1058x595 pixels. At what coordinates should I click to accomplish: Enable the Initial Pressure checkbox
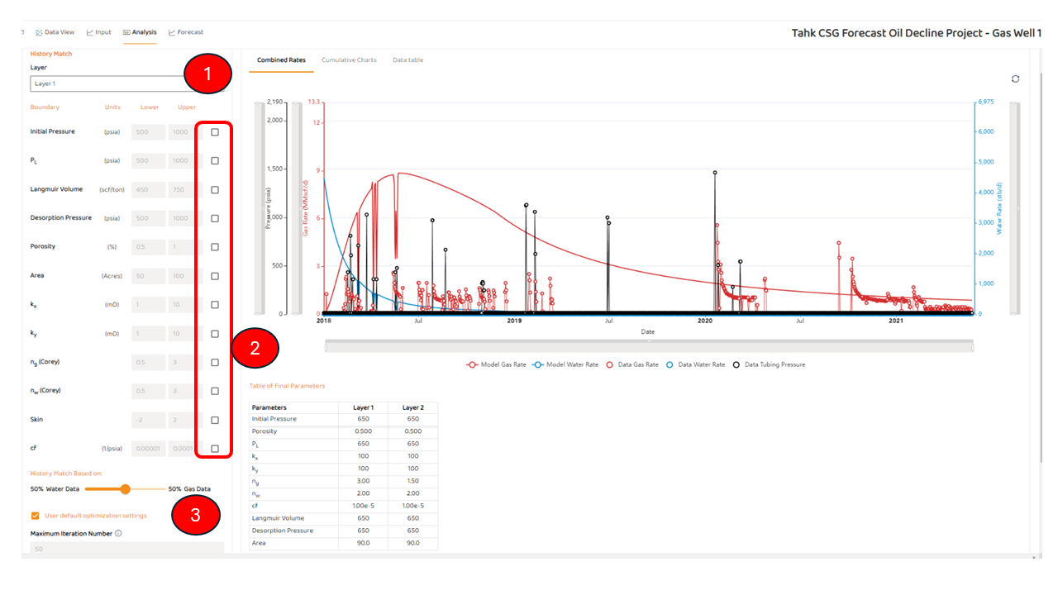215,132
